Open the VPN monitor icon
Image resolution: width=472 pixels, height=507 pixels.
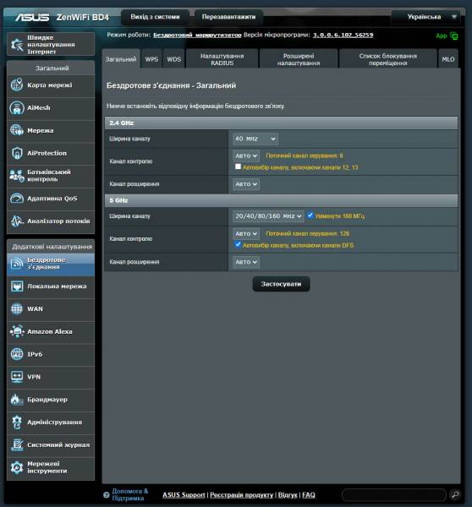(17, 377)
